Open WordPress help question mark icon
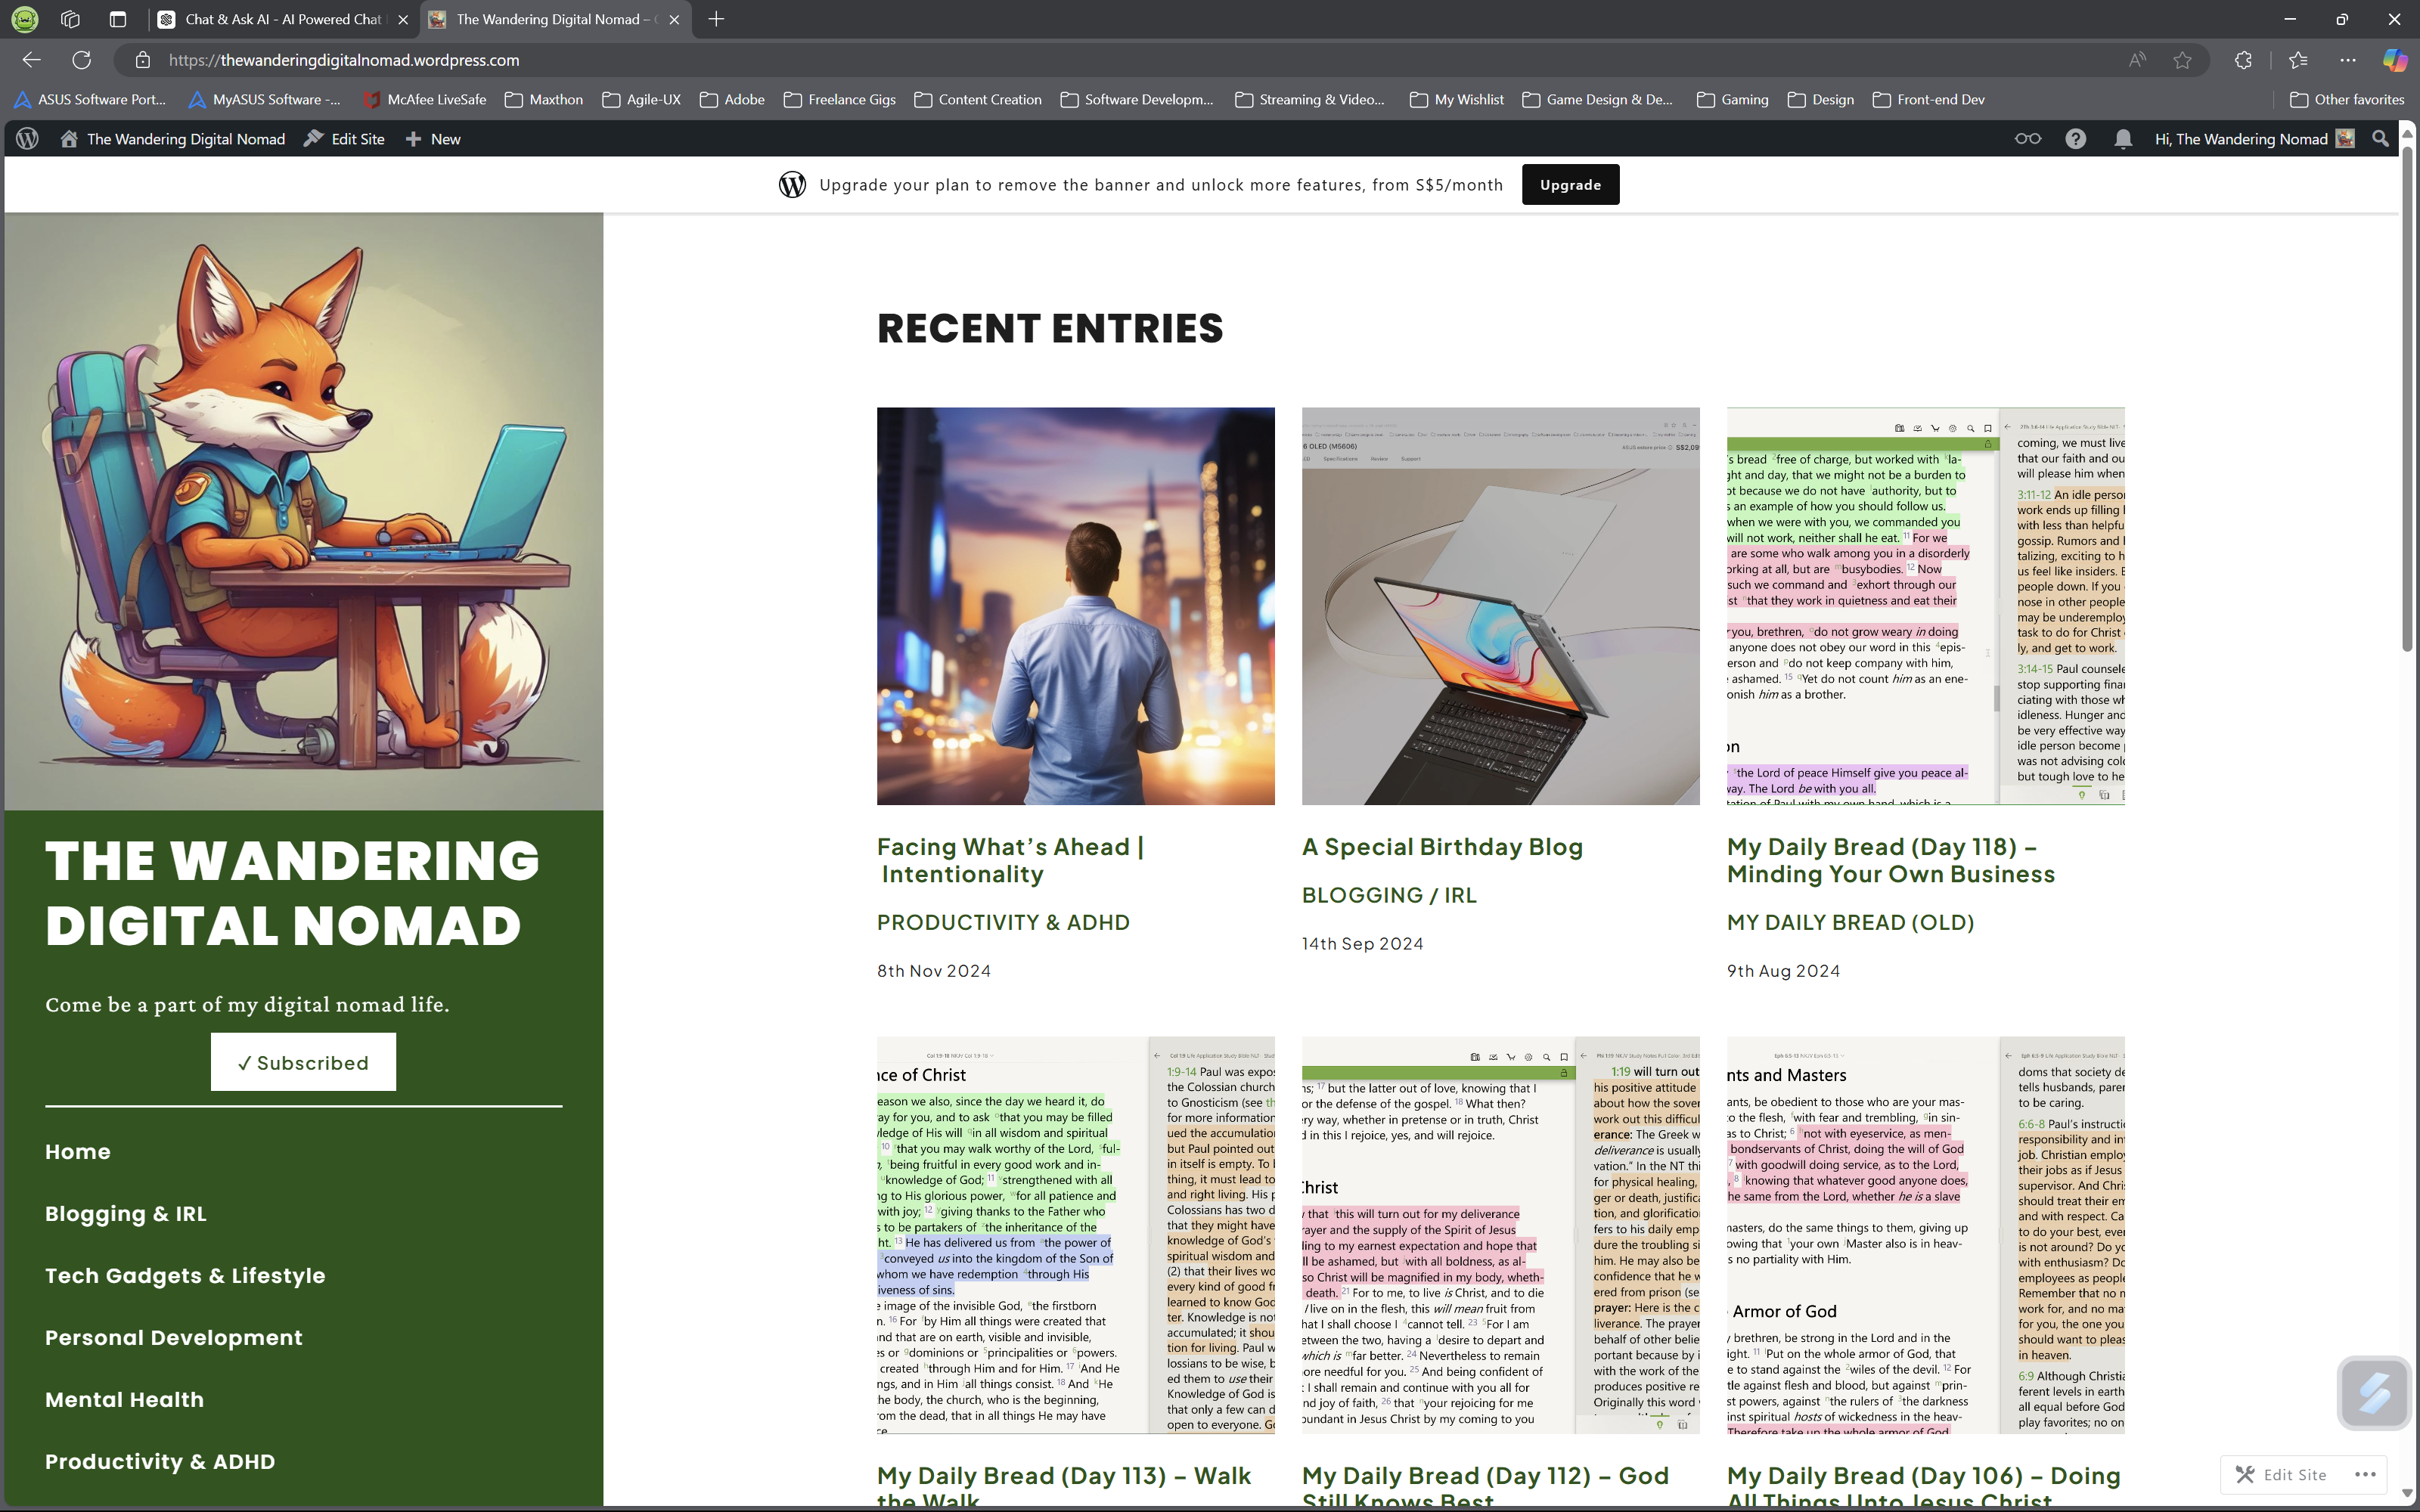Screen dimensions: 2420x1512 point(2075,139)
